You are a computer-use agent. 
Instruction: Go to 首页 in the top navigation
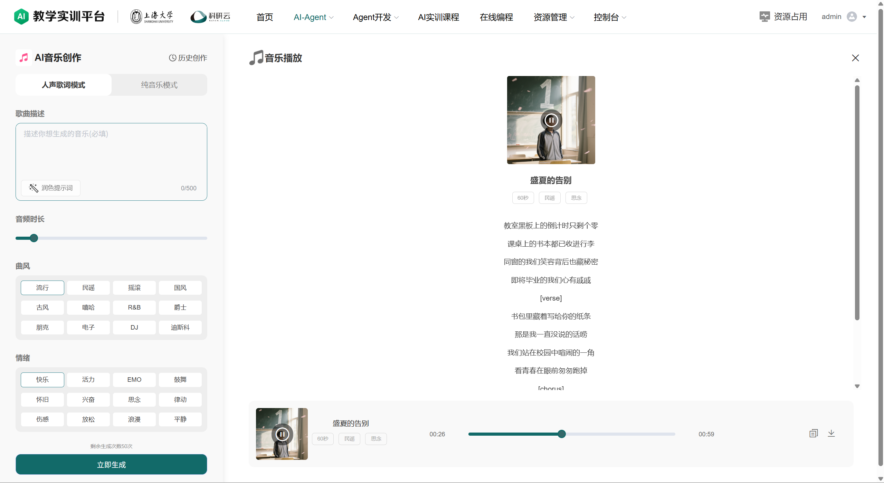[265, 17]
